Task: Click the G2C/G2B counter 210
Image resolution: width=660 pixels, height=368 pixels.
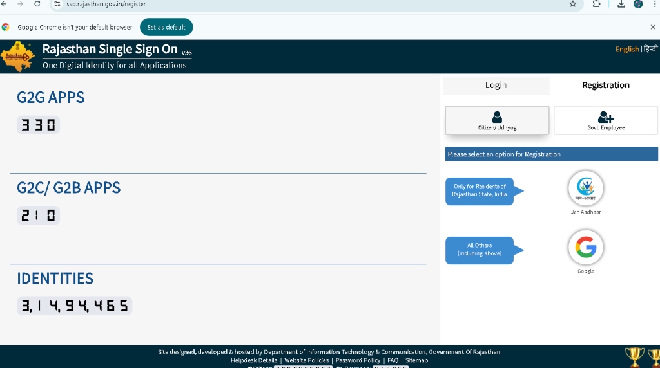Action: [x=38, y=216]
